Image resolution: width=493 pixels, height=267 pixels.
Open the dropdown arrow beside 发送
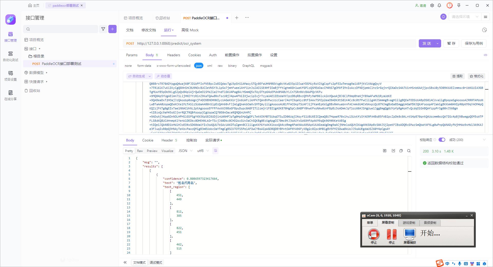[438, 43]
